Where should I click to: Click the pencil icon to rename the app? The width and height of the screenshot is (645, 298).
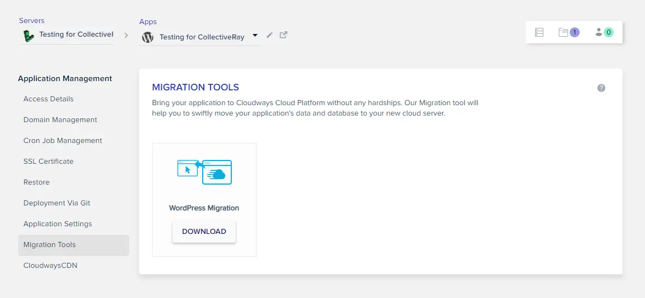269,35
